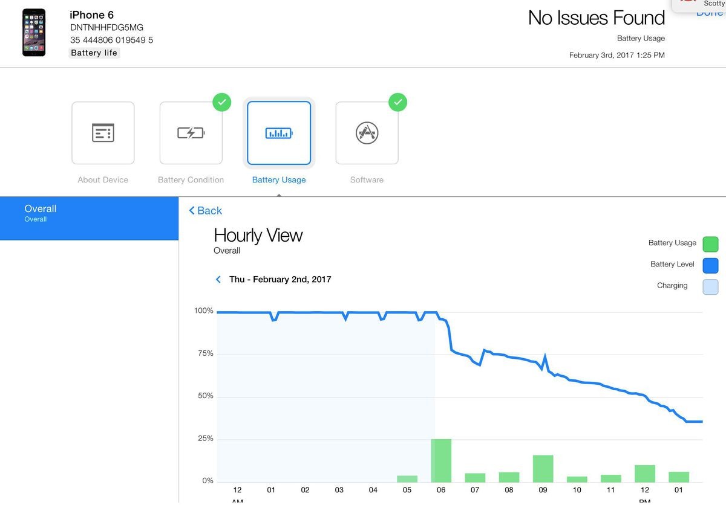Click the Battery life tag label

[94, 53]
